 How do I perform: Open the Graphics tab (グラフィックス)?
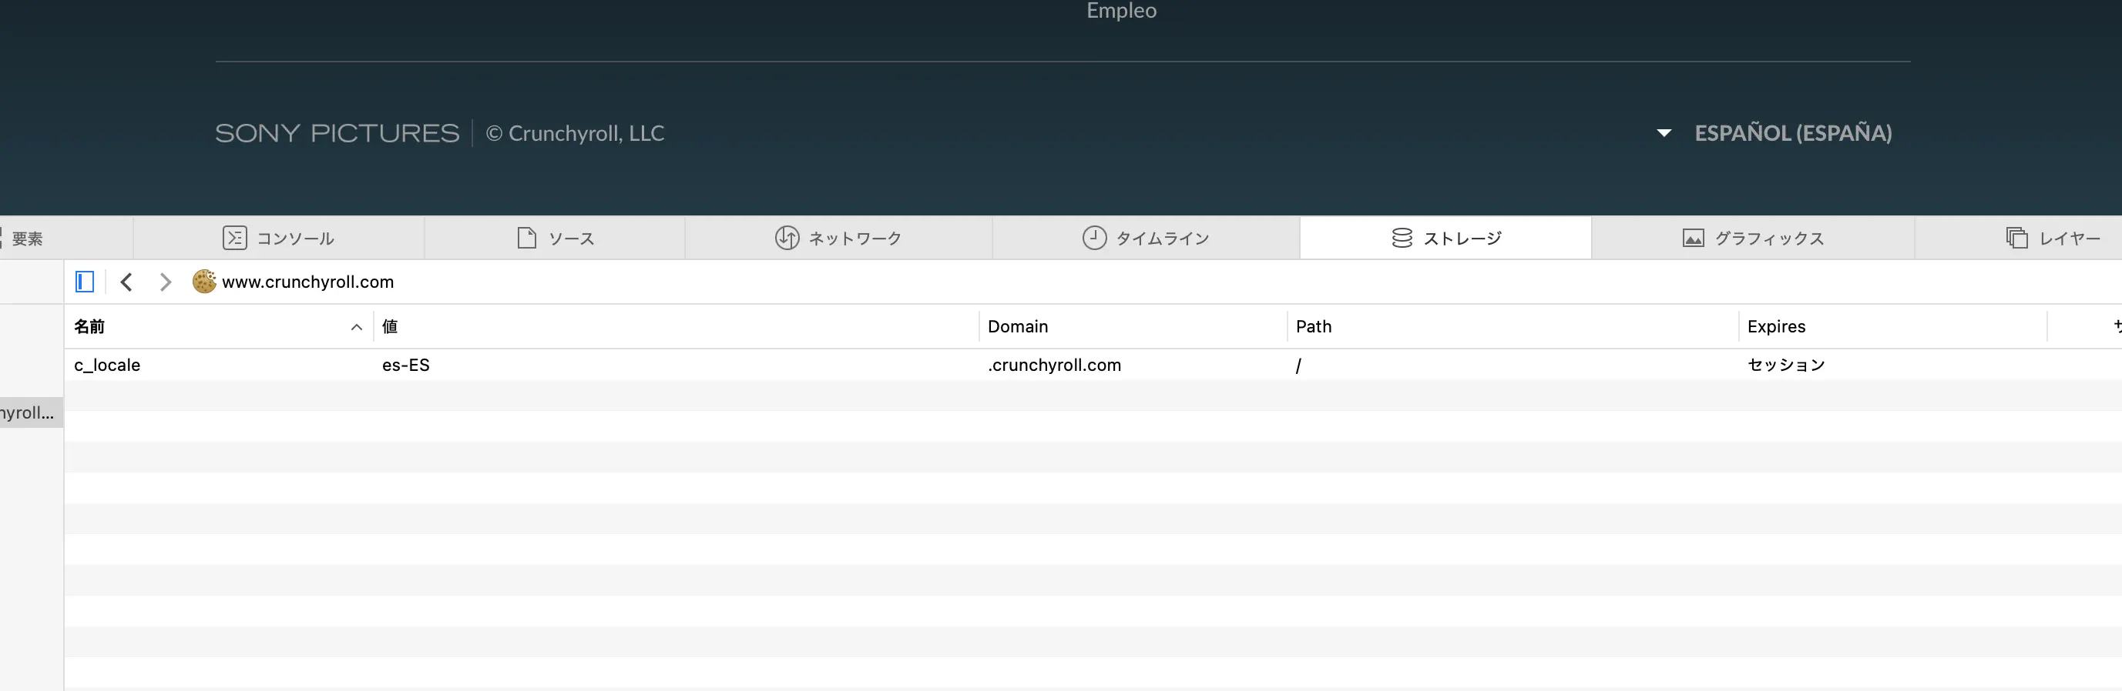[1753, 238]
